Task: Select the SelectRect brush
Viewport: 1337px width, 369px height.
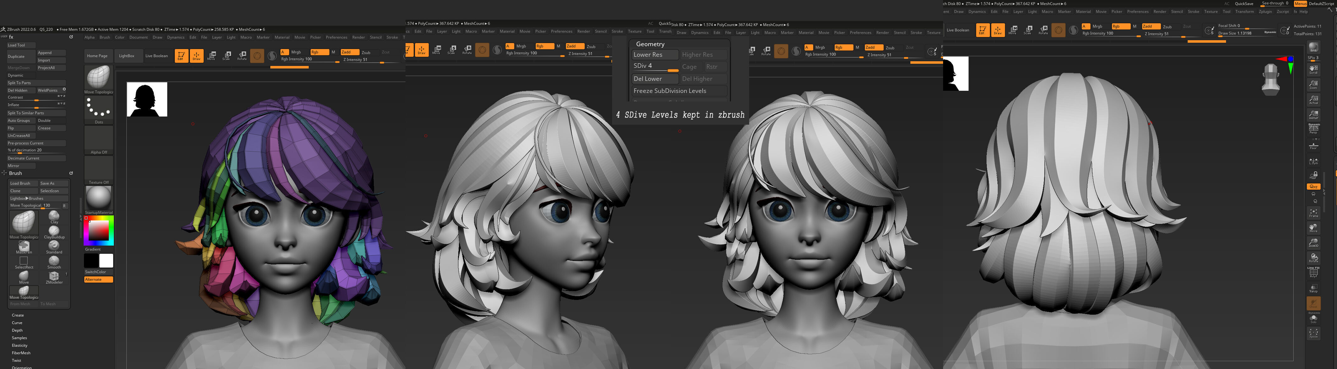Action: [24, 262]
